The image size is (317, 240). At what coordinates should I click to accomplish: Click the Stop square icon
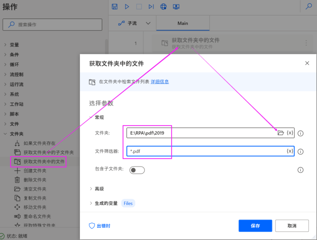click(139, 7)
